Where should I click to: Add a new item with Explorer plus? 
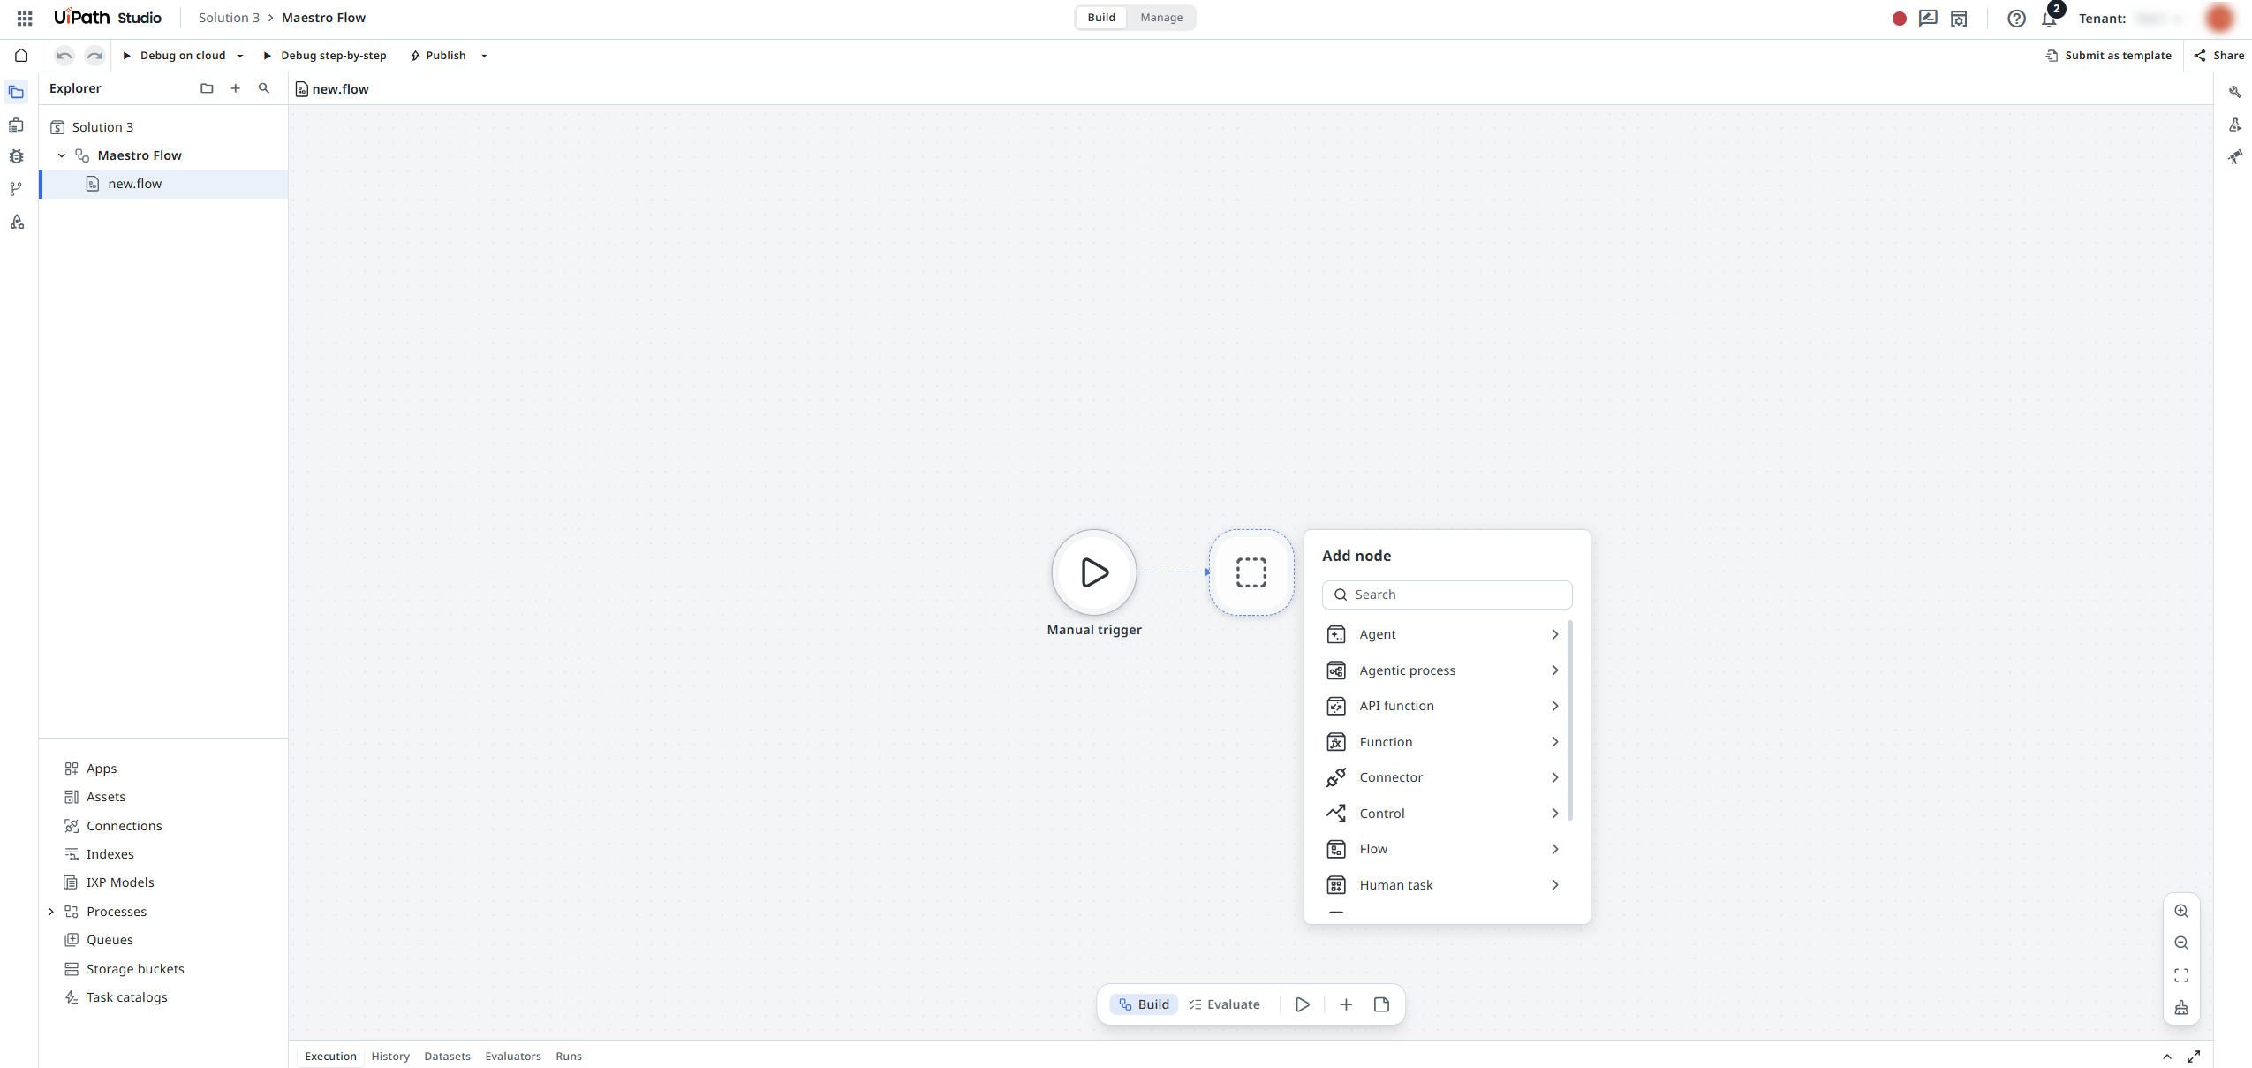(x=236, y=88)
